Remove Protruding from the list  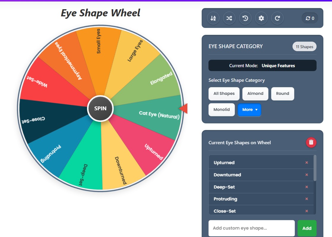[306, 199]
